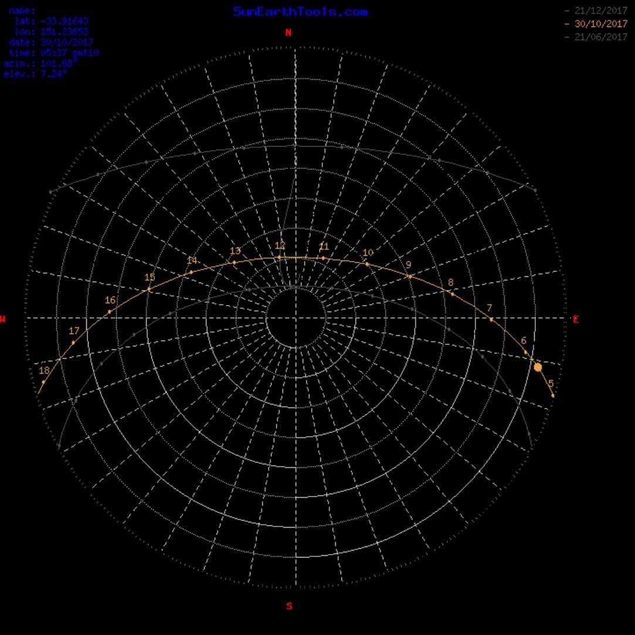Click the red N north compass label
635x635 pixels.
coord(288,32)
